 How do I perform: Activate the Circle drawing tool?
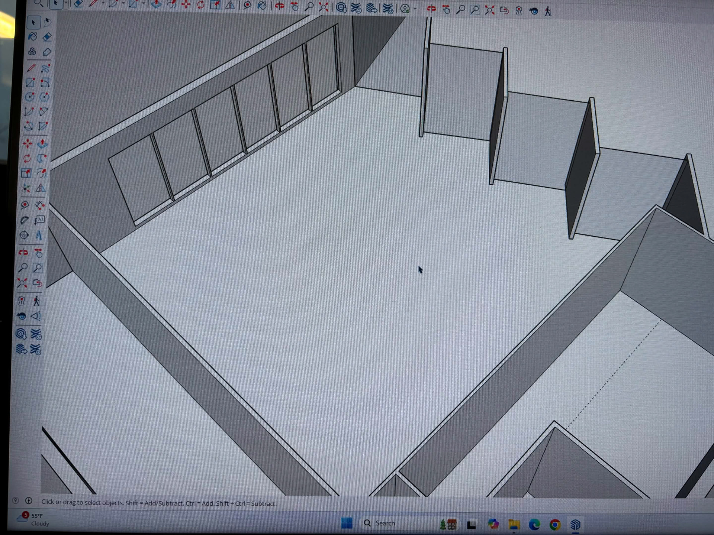pyautogui.click(x=30, y=97)
